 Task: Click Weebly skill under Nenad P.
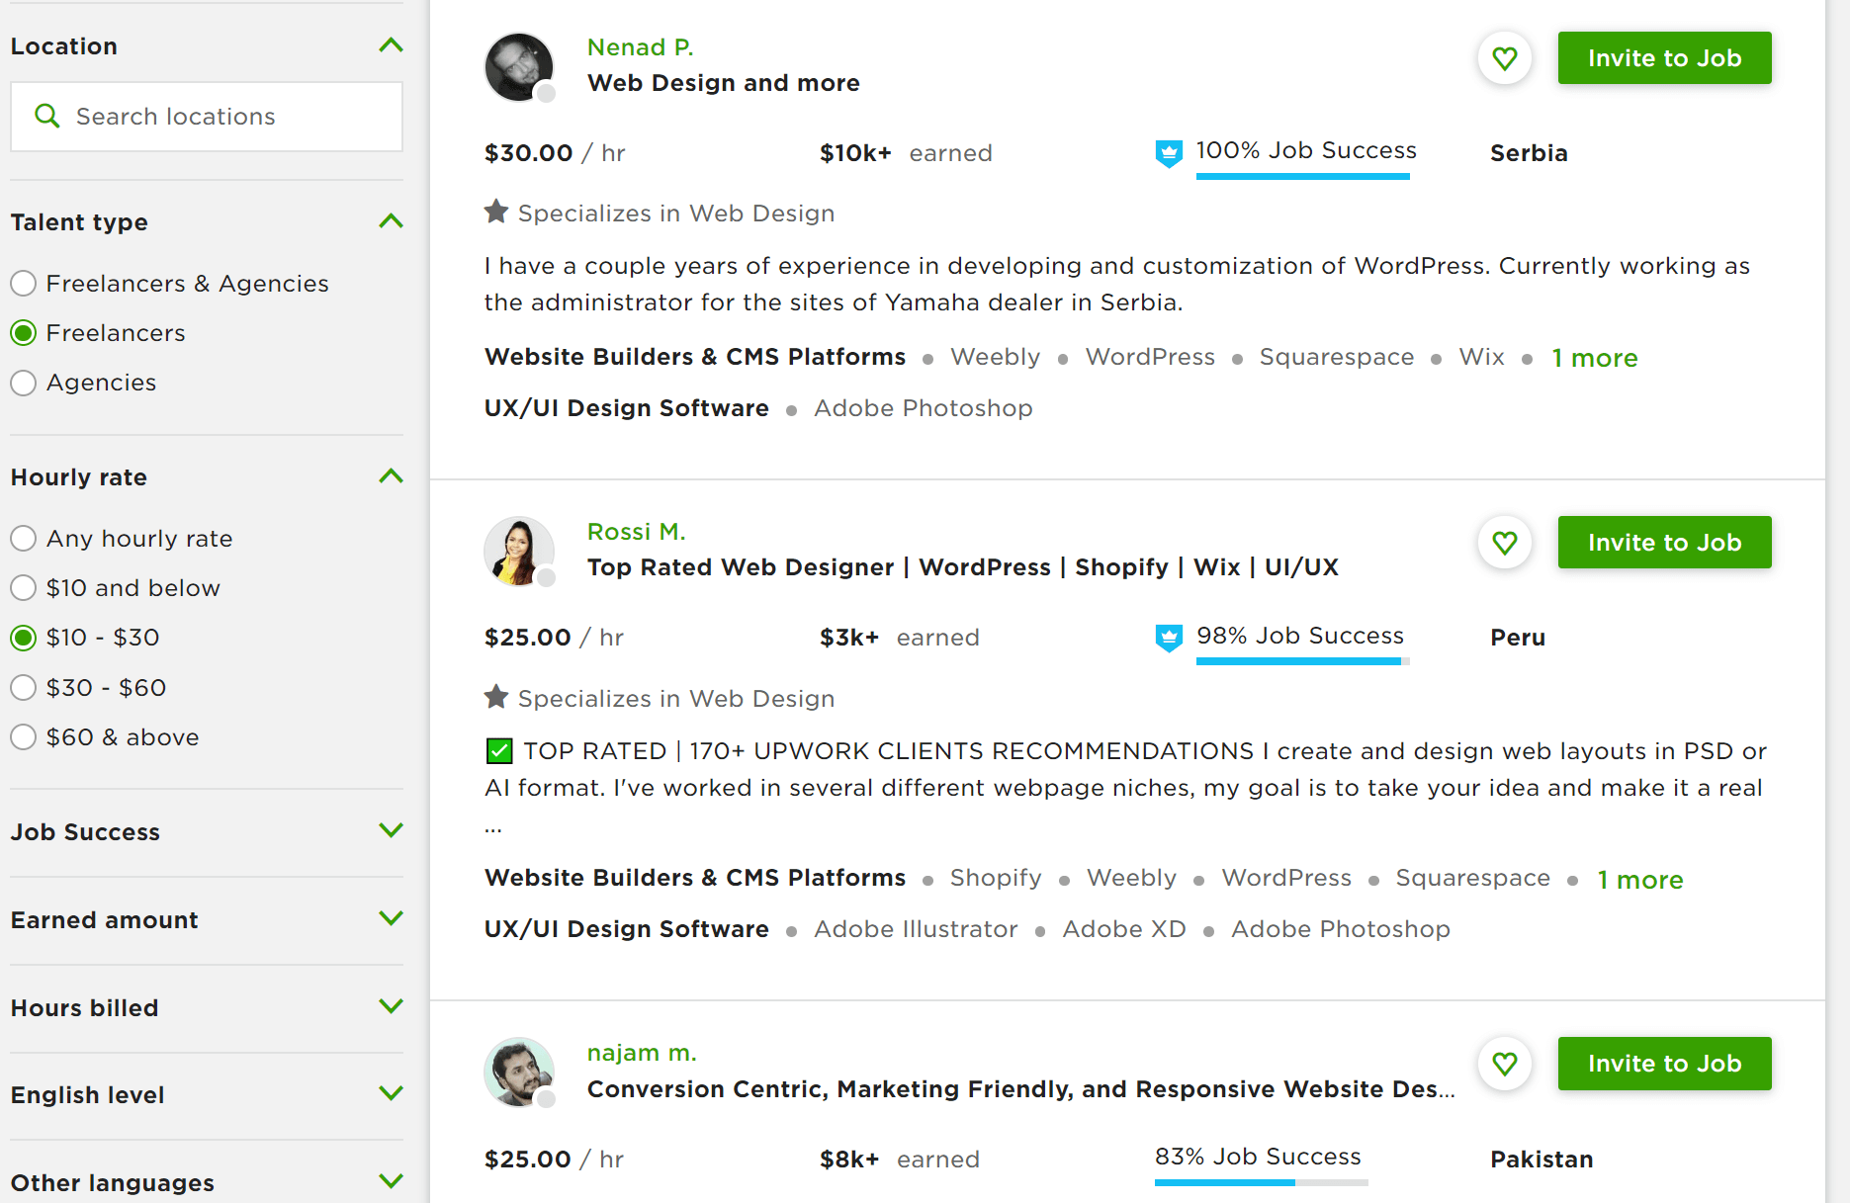(x=996, y=357)
